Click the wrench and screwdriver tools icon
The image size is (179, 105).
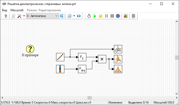click(x=19, y=16)
